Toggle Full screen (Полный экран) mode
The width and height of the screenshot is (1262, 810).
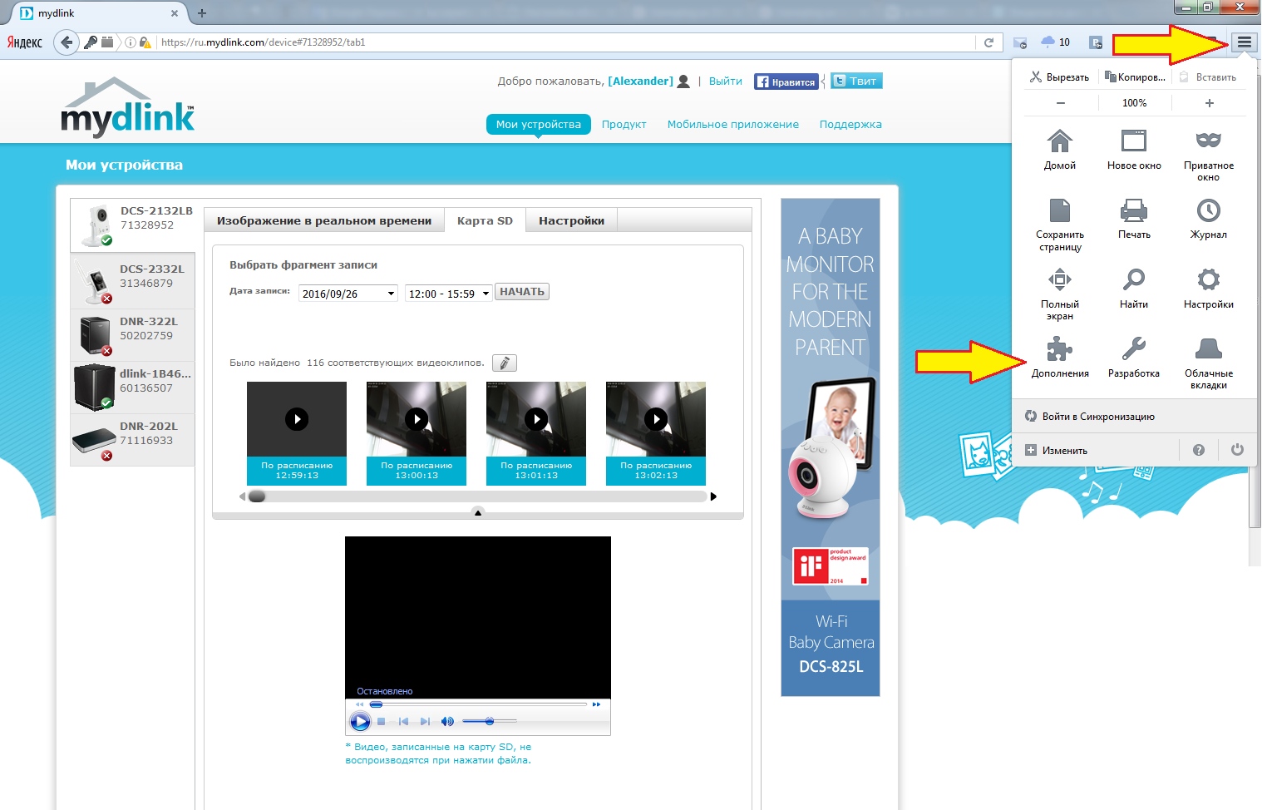tap(1059, 280)
